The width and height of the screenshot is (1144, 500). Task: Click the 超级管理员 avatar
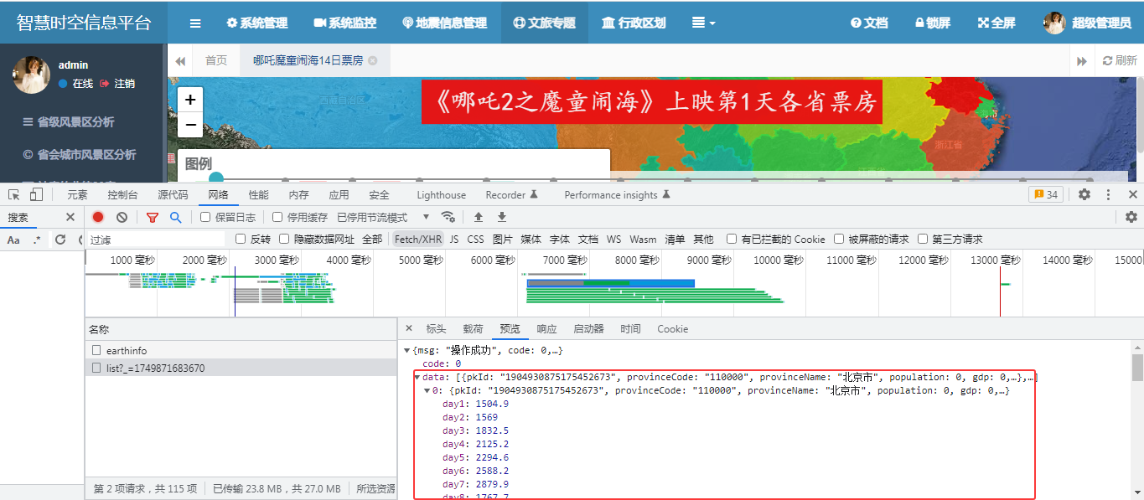pos(1054,23)
